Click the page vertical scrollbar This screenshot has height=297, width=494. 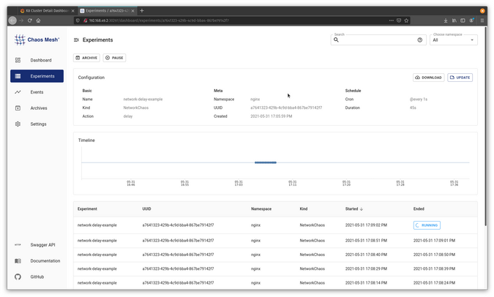486,126
